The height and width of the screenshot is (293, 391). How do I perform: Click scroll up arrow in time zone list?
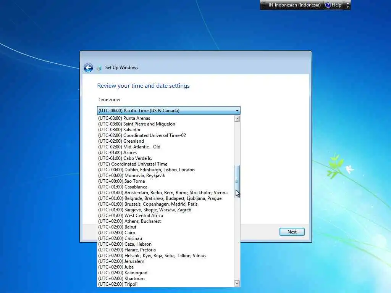pyautogui.click(x=237, y=119)
